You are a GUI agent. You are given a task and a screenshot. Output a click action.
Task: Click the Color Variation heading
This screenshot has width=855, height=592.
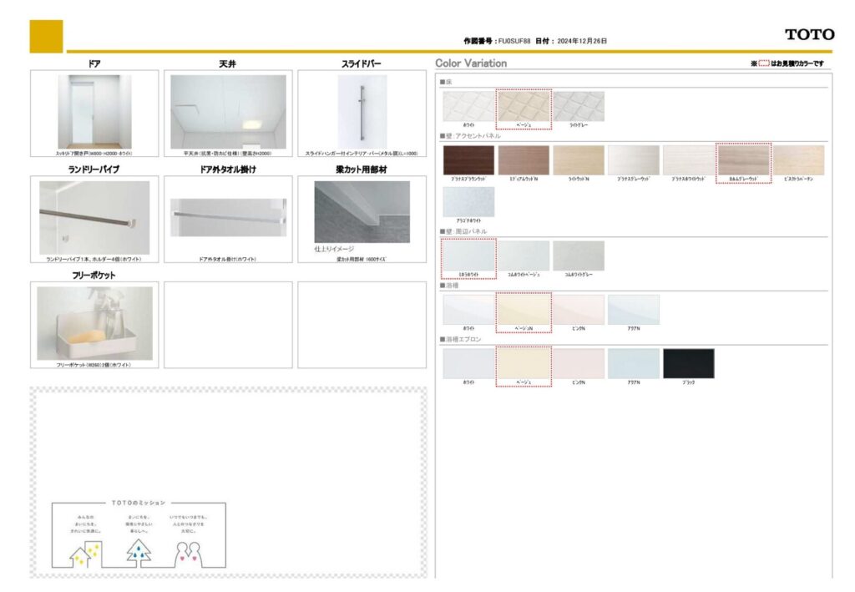coord(471,63)
